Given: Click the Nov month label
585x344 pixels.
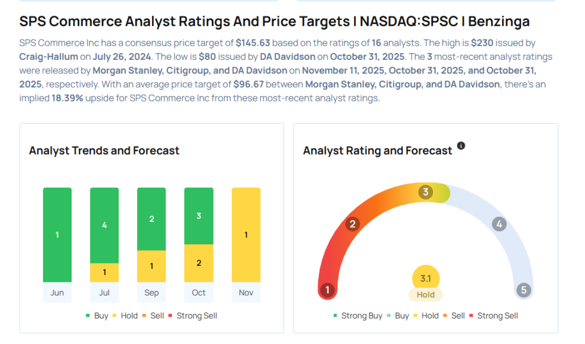Looking at the screenshot, I should point(246,293).
